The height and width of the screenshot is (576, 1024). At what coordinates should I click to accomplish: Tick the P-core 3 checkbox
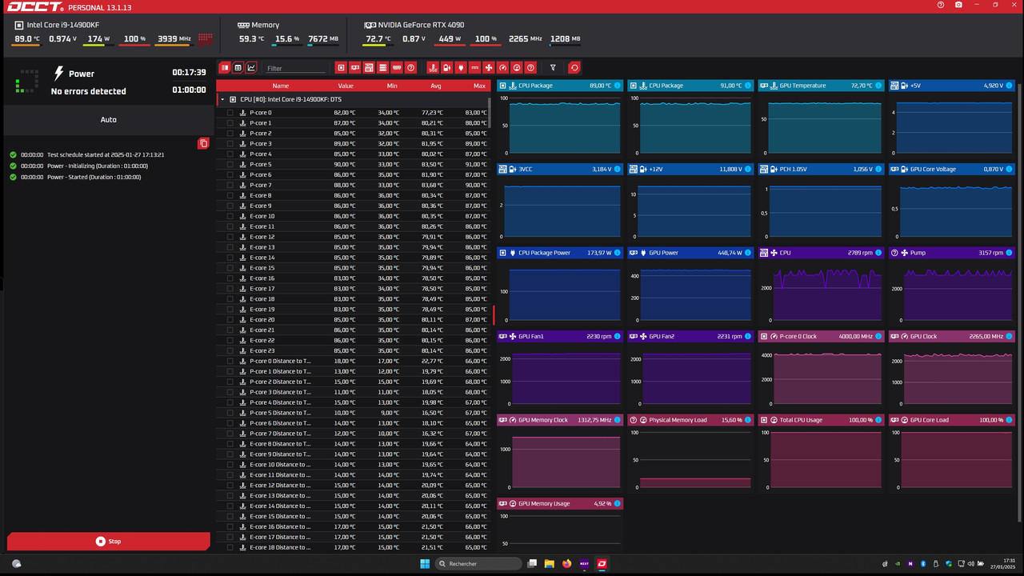(230, 144)
